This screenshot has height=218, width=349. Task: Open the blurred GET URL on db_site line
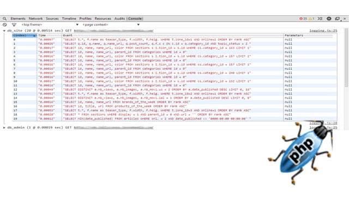click(113, 31)
